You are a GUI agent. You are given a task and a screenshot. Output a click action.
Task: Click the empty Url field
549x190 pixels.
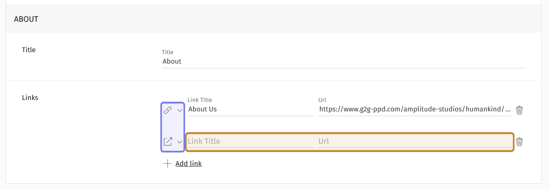click(415, 141)
